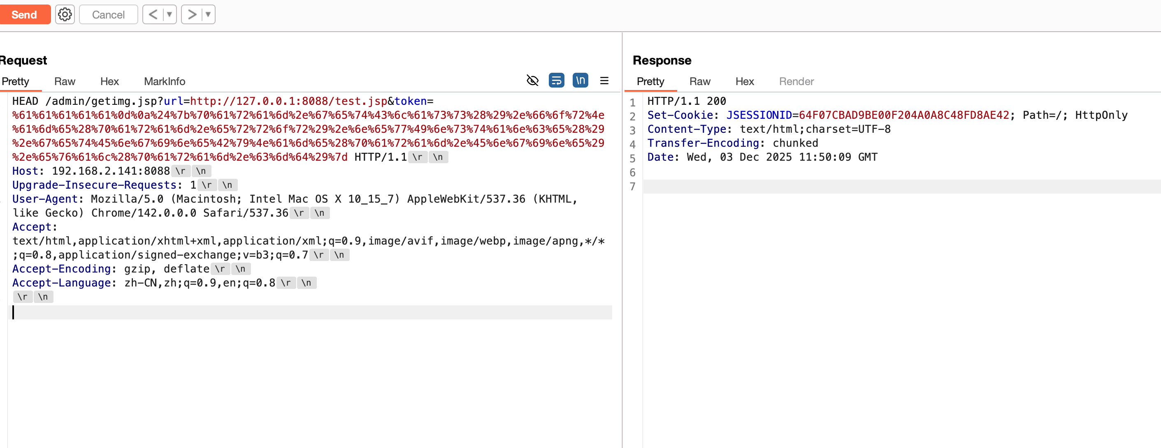Click the Send button
The image size is (1161, 448).
click(x=24, y=14)
